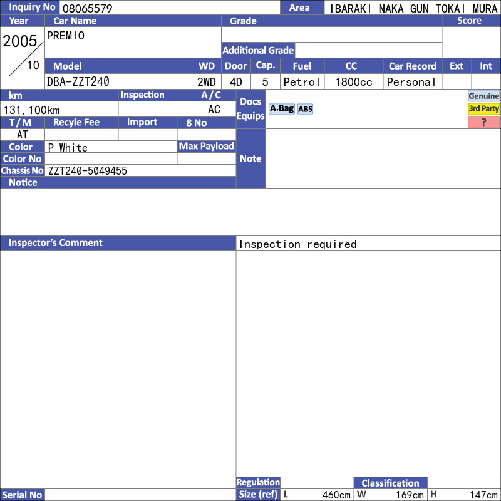Select the Genuine legend tag

pyautogui.click(x=483, y=96)
